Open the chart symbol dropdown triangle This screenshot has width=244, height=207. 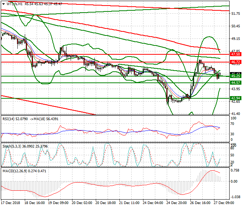coord(3,4)
